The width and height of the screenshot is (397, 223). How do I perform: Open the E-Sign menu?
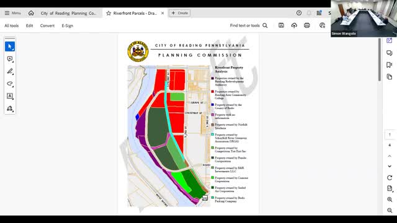(68, 25)
